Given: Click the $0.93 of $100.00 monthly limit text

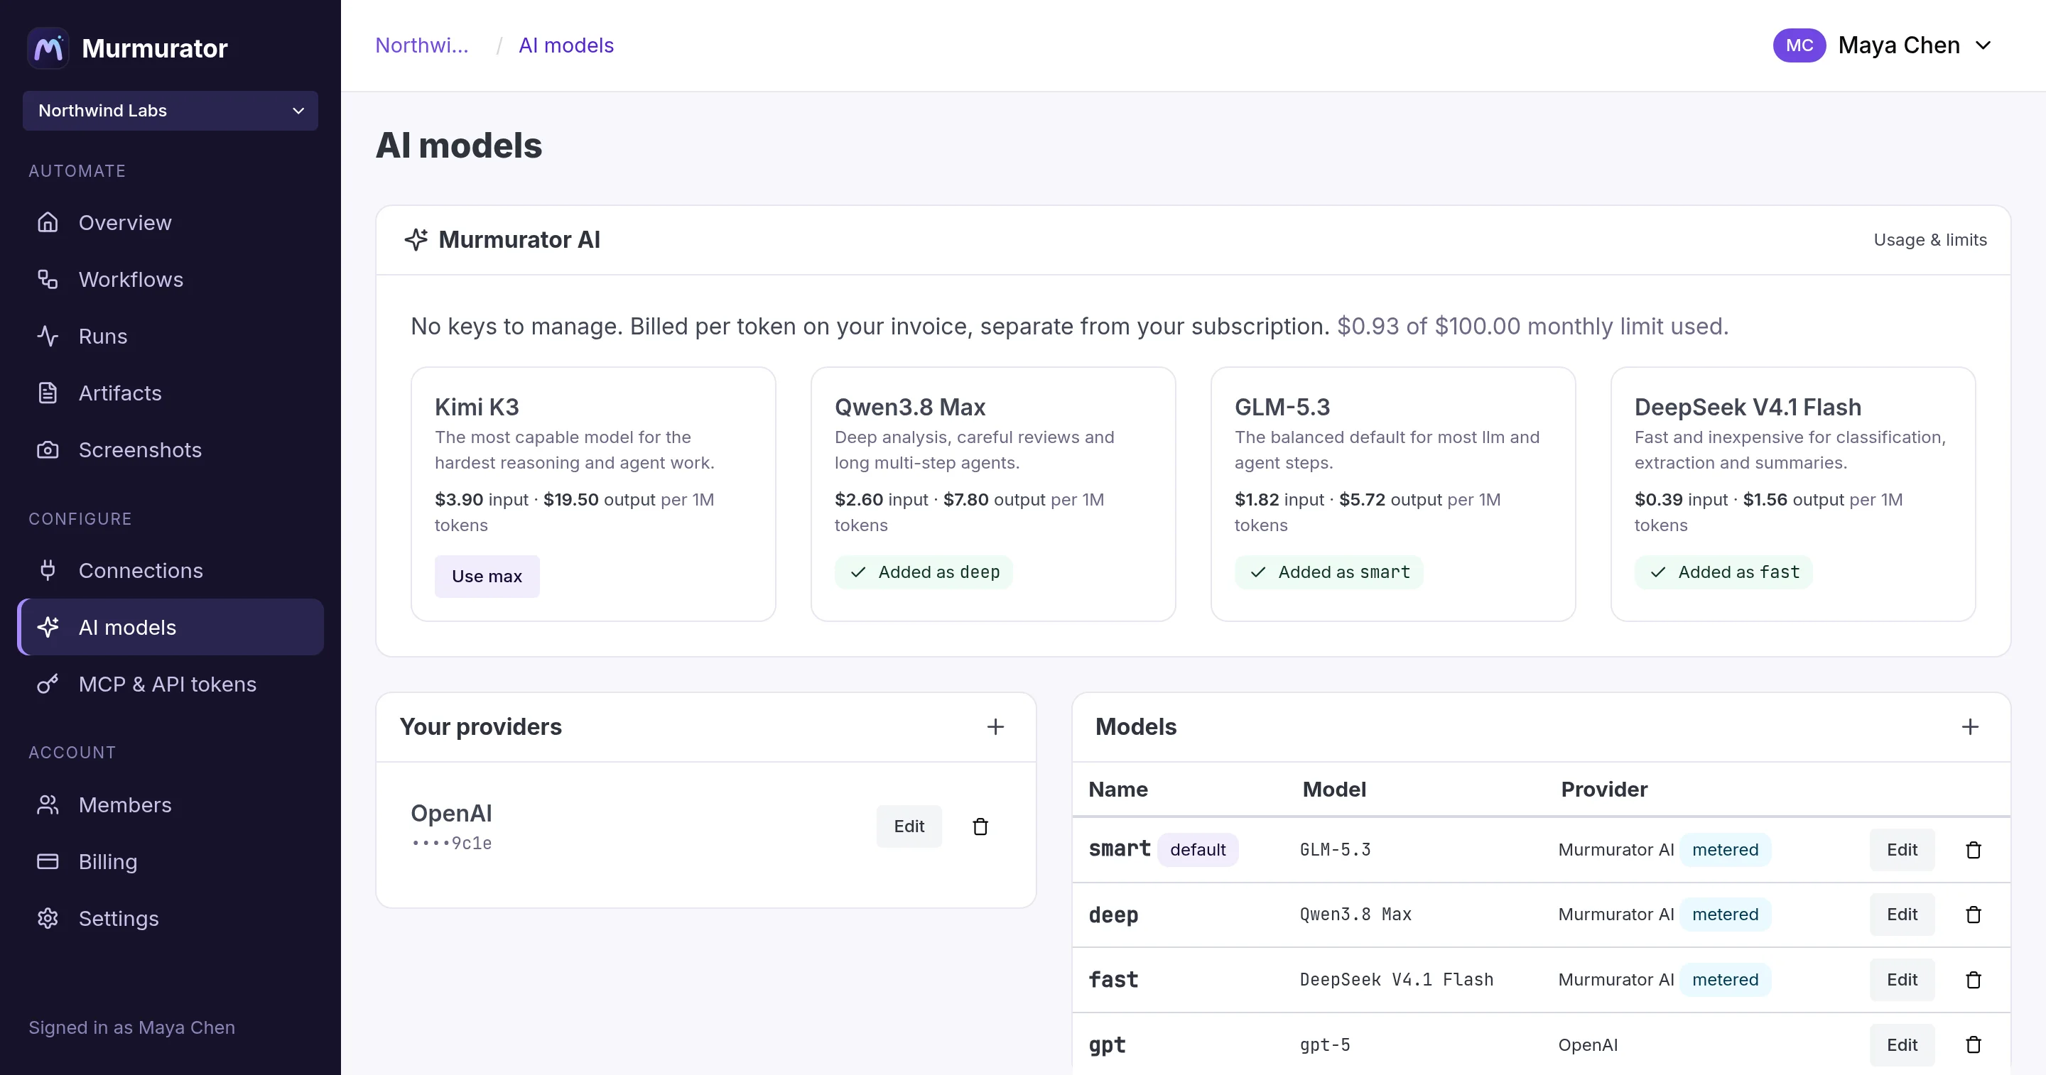Looking at the screenshot, I should pyautogui.click(x=1532, y=327).
